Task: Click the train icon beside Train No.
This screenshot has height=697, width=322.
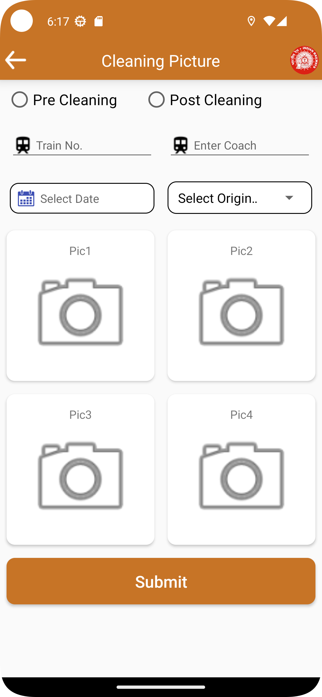Action: point(23,145)
